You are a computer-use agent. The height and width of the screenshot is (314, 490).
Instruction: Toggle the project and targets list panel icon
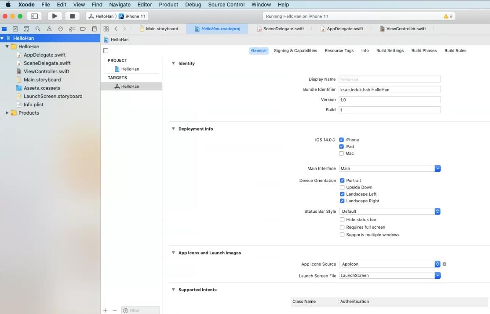click(106, 51)
